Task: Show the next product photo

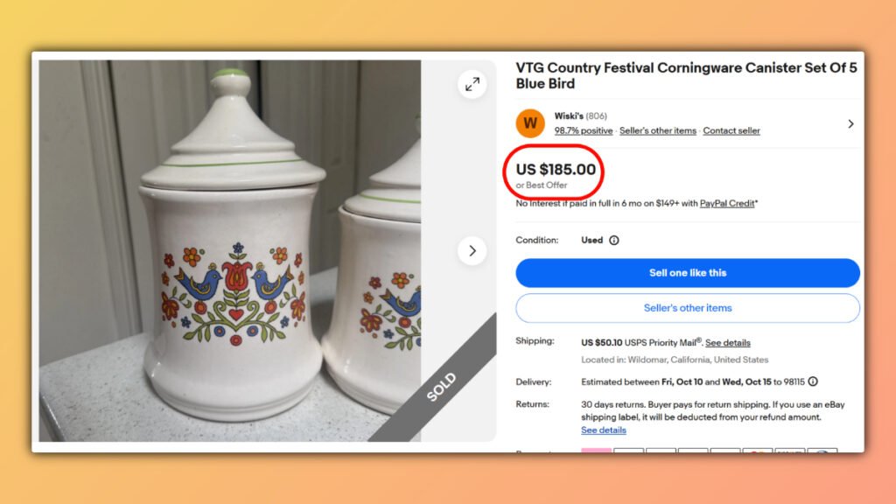Action: 472,250
